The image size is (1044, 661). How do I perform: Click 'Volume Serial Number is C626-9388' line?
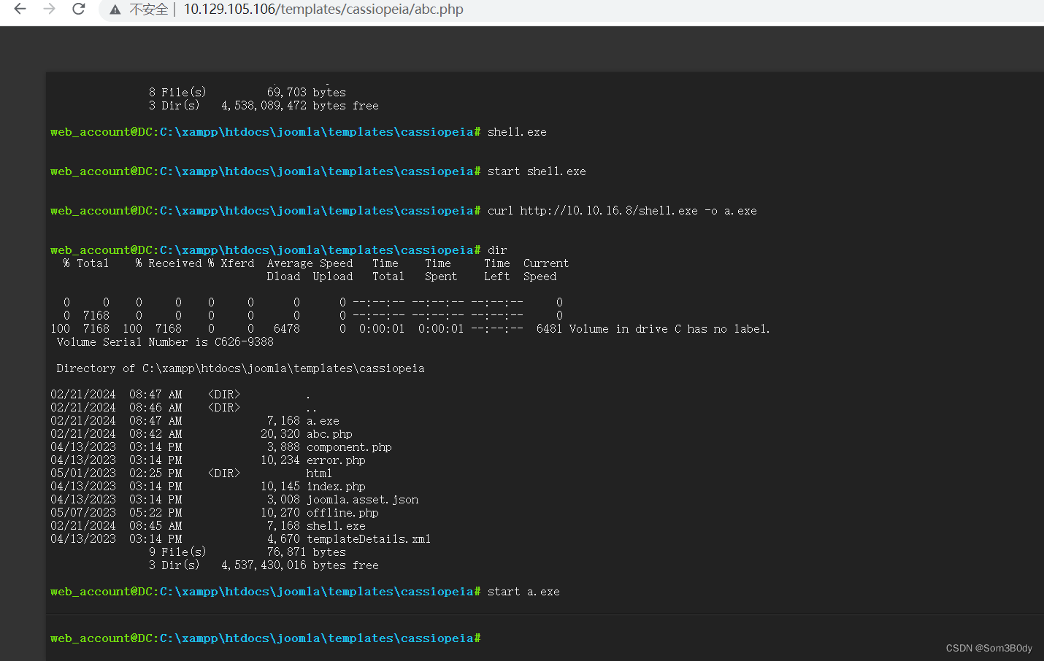(165, 342)
